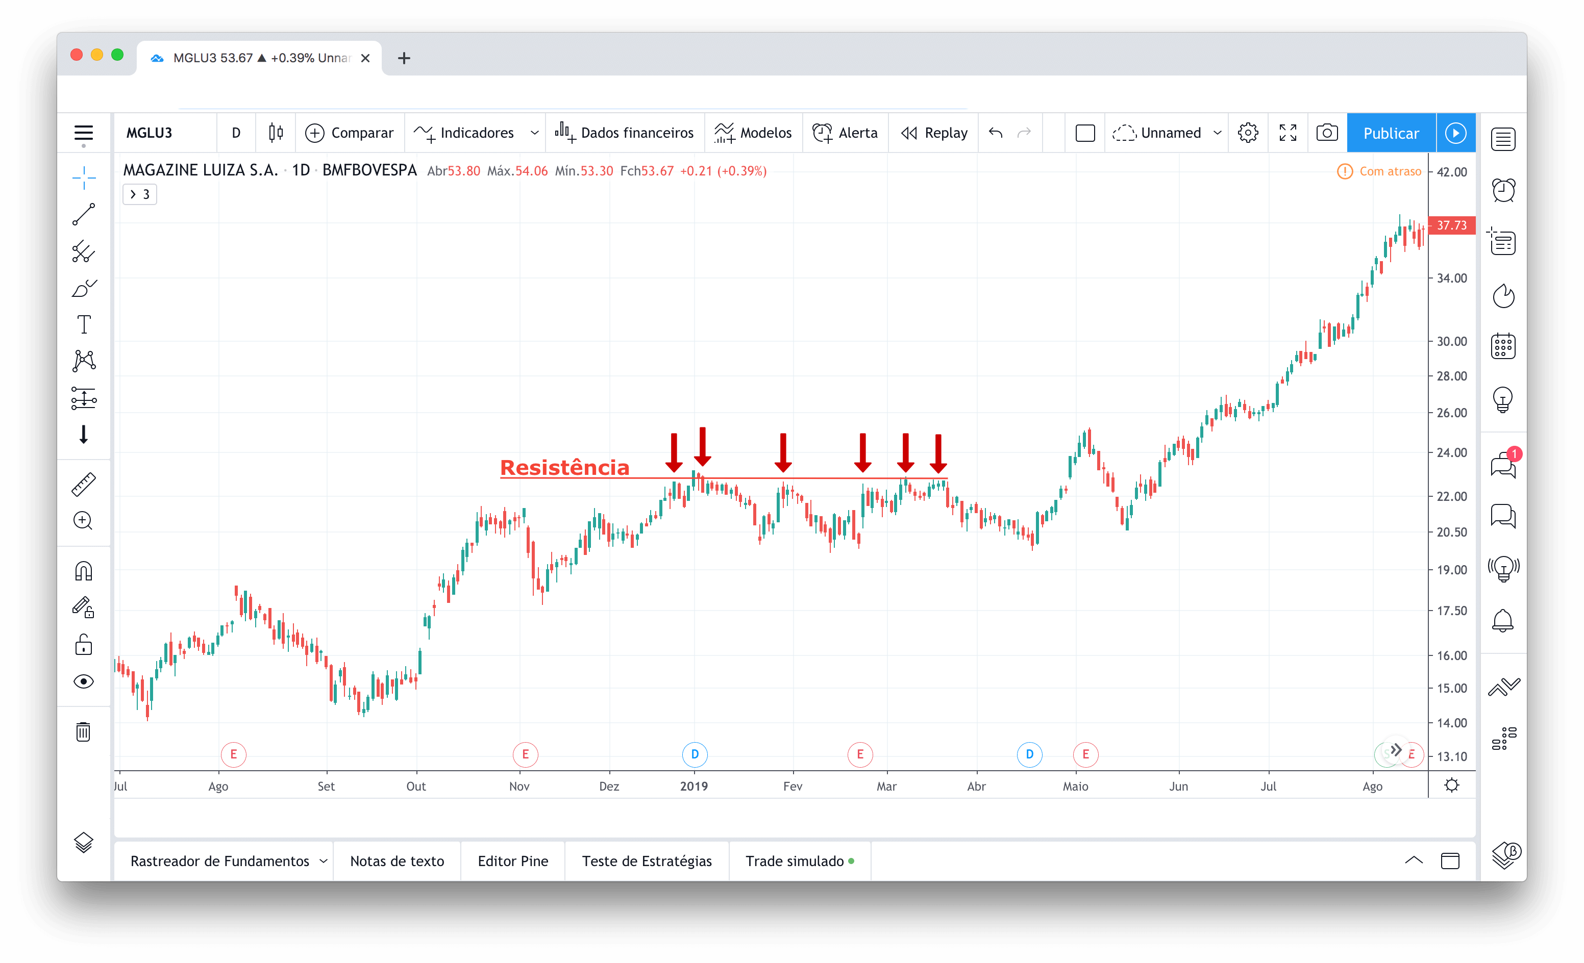Click the Comparar button
Viewport: 1584px width, 963px height.
pos(350,133)
